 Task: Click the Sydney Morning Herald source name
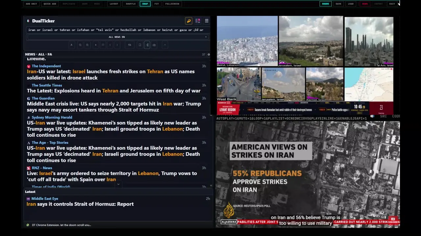tap(52, 117)
